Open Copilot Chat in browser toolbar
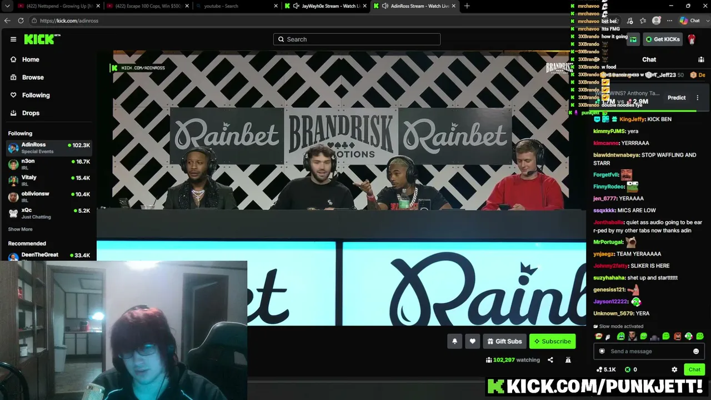 click(690, 21)
